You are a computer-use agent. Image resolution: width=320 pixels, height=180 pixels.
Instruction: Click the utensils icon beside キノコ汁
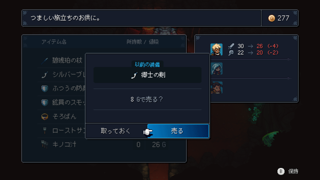point(44,144)
